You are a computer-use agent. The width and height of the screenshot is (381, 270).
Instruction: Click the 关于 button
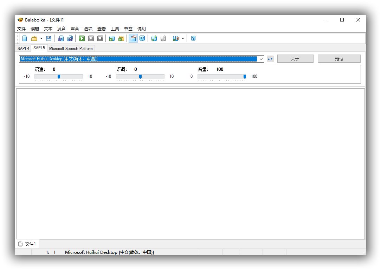coord(295,59)
